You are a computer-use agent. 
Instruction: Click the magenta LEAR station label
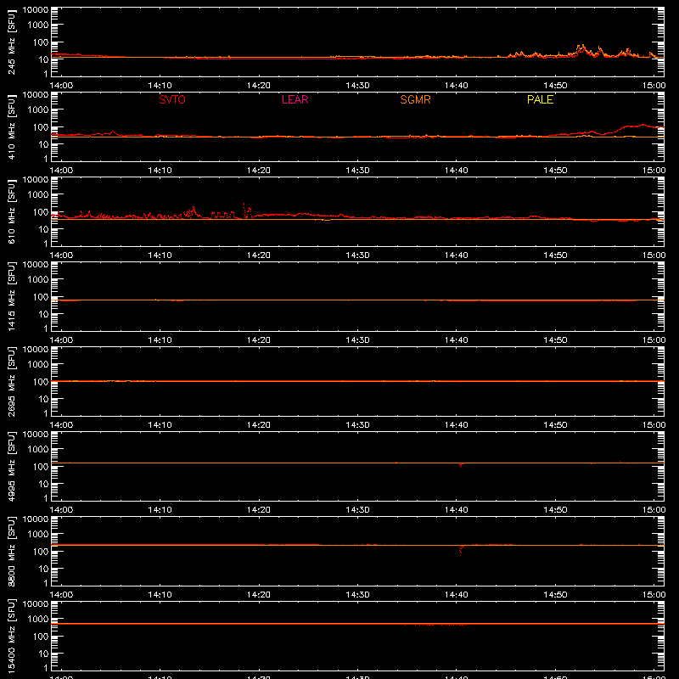point(295,99)
